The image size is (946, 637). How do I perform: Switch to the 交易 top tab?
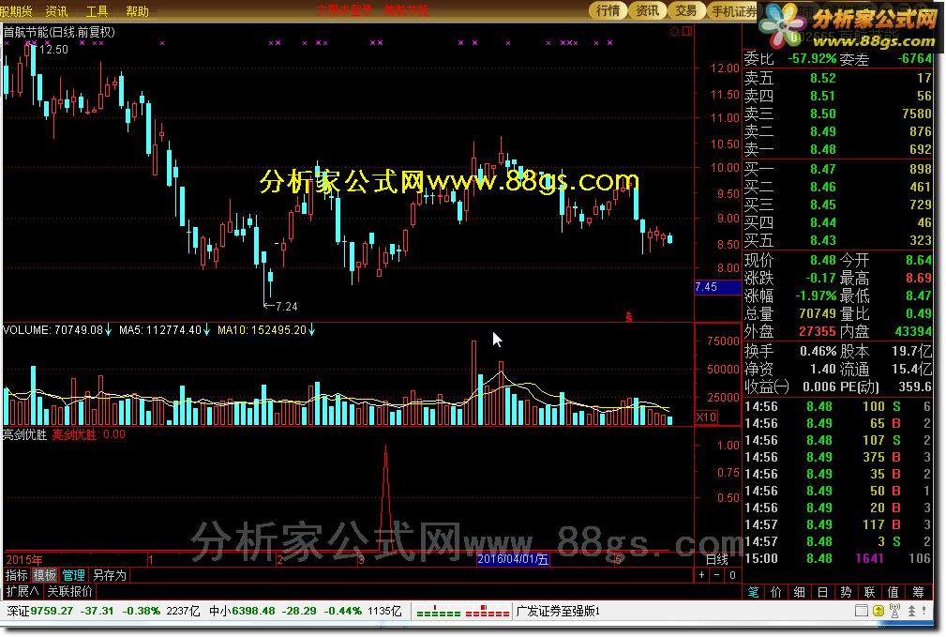686,10
